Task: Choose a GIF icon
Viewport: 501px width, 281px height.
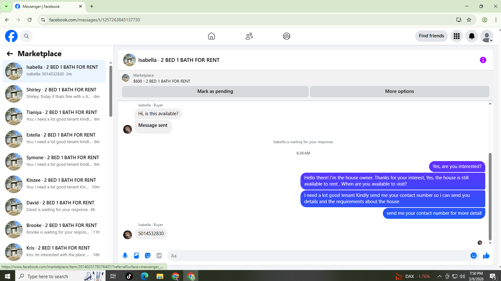Action: tap(159, 256)
